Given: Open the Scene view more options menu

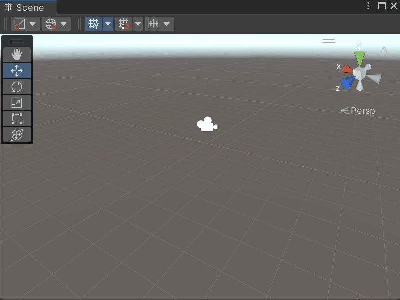Looking at the screenshot, I should coord(368,6).
